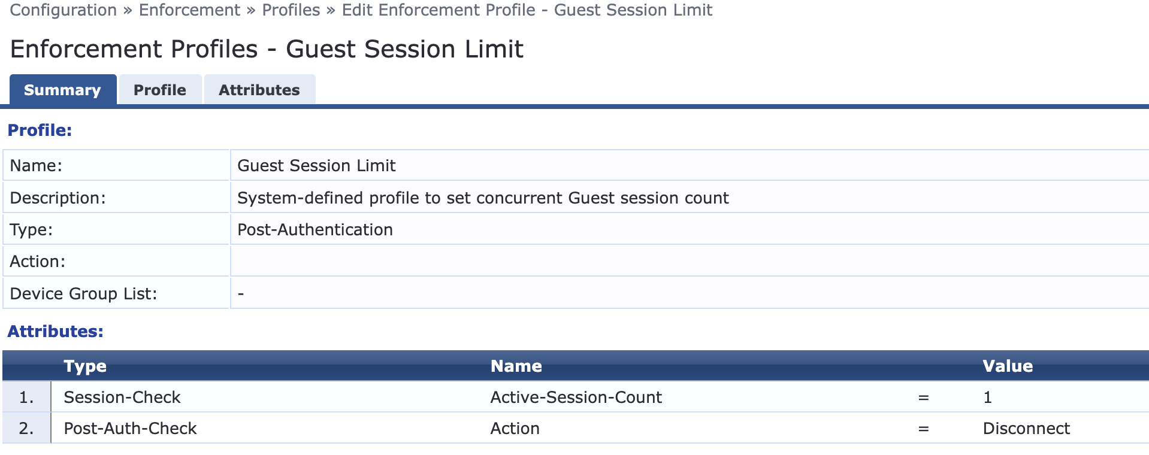Click the empty Action value cell
The image size is (1149, 455).
click(x=689, y=262)
